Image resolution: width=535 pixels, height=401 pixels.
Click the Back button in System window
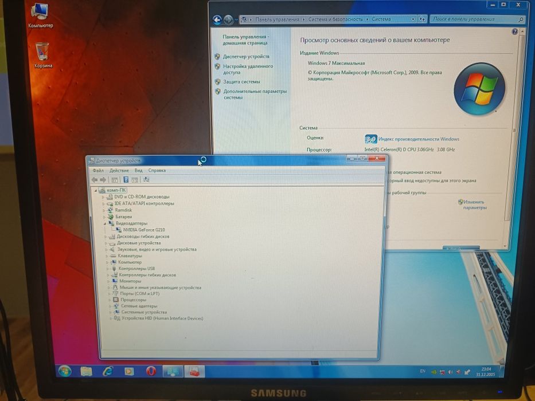click(217, 20)
